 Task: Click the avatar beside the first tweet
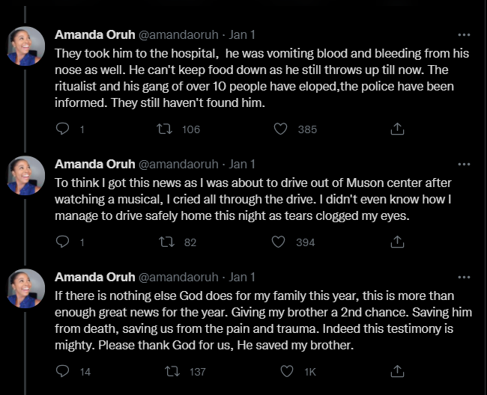pyautogui.click(x=27, y=46)
